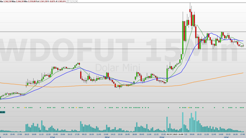Click the 11:00 time axis label

pyautogui.click(x=149, y=134)
